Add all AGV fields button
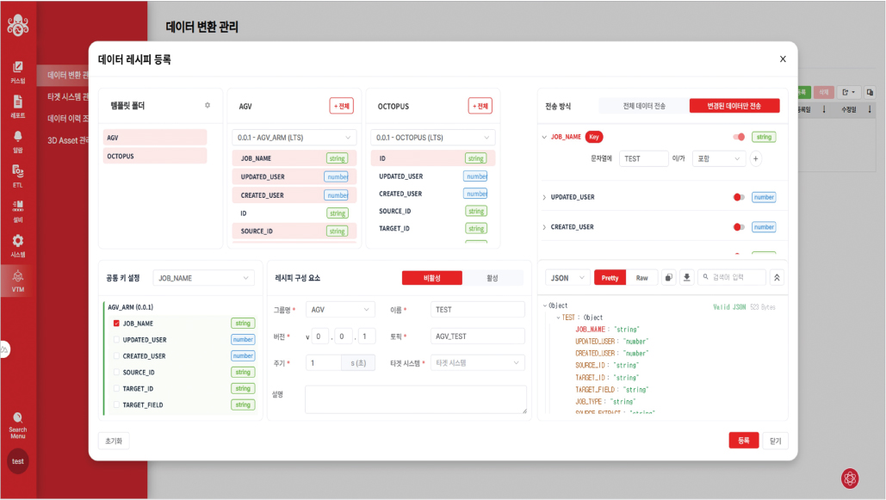 [341, 106]
